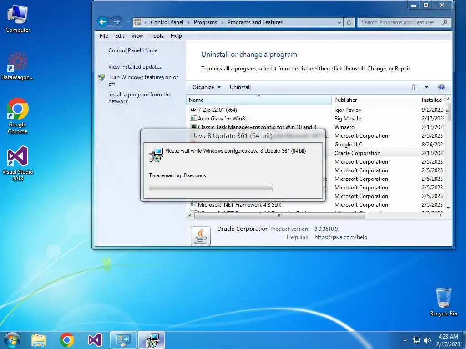The image size is (466, 349).
Task: Click the horizontal scrollbar thumb in list
Action: click(280, 216)
